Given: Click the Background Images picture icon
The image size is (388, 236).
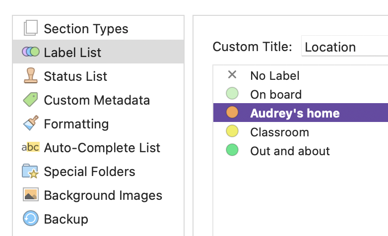Looking at the screenshot, I should pos(31,194).
